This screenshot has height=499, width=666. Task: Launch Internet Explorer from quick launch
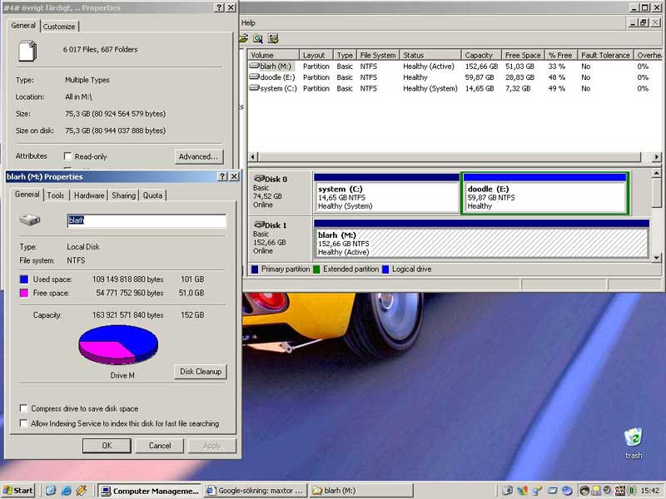[x=66, y=491]
